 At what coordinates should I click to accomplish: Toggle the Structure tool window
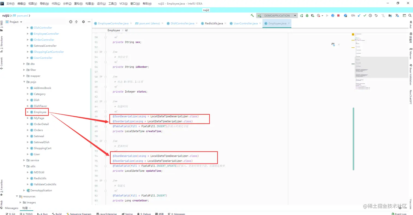pyautogui.click(x=2, y=44)
